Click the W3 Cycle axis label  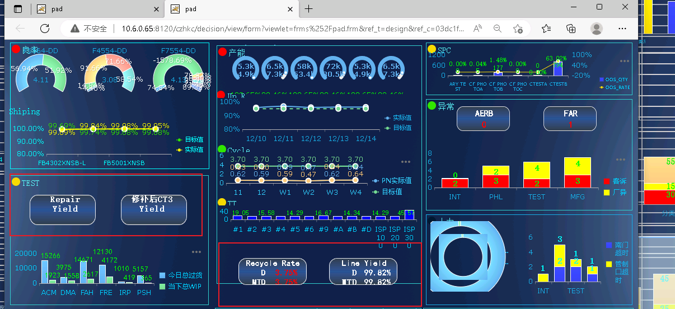point(332,192)
